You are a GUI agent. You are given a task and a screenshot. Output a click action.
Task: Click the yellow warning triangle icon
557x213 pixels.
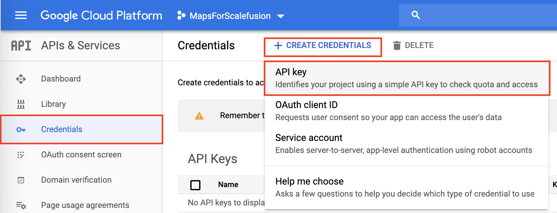click(199, 116)
